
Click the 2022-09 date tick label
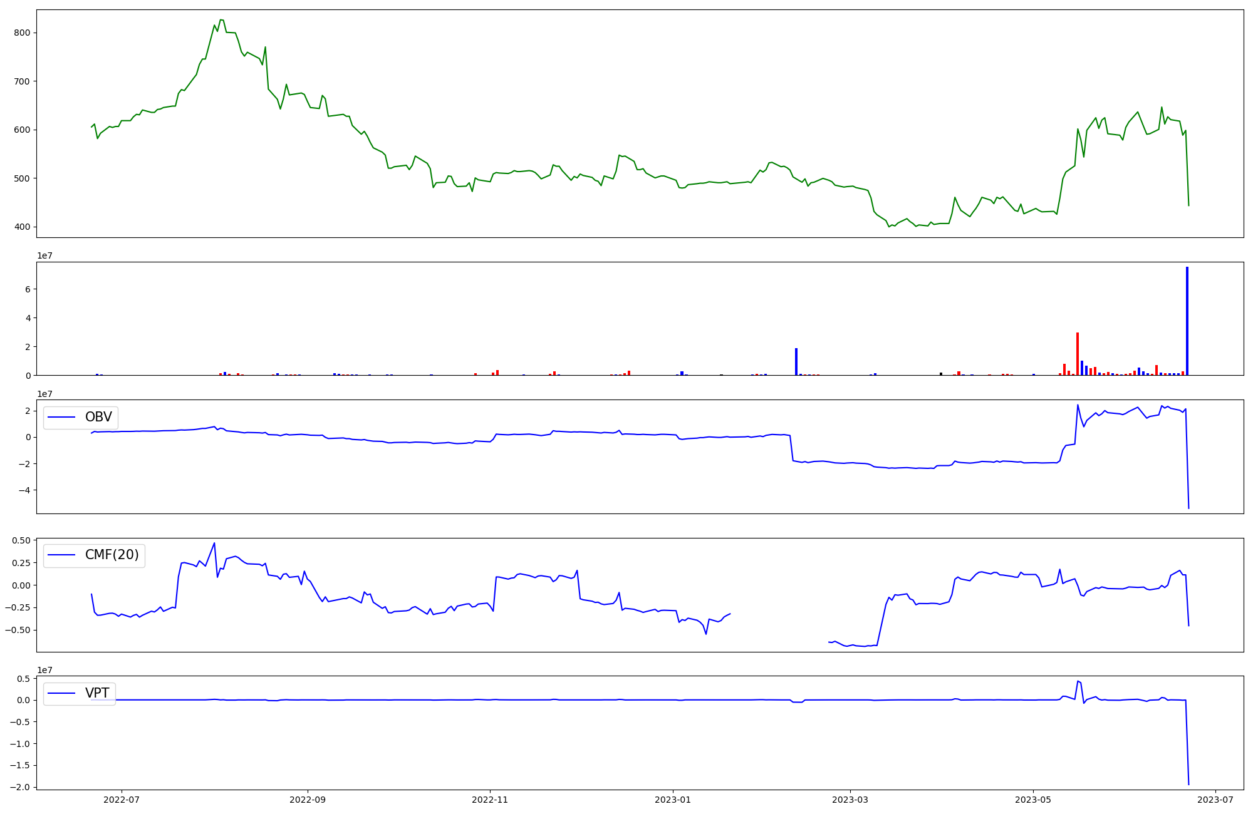308,800
